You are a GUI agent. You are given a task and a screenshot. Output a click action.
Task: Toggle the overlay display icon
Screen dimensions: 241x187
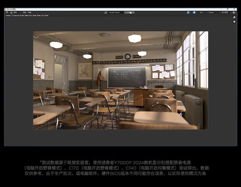194,12
